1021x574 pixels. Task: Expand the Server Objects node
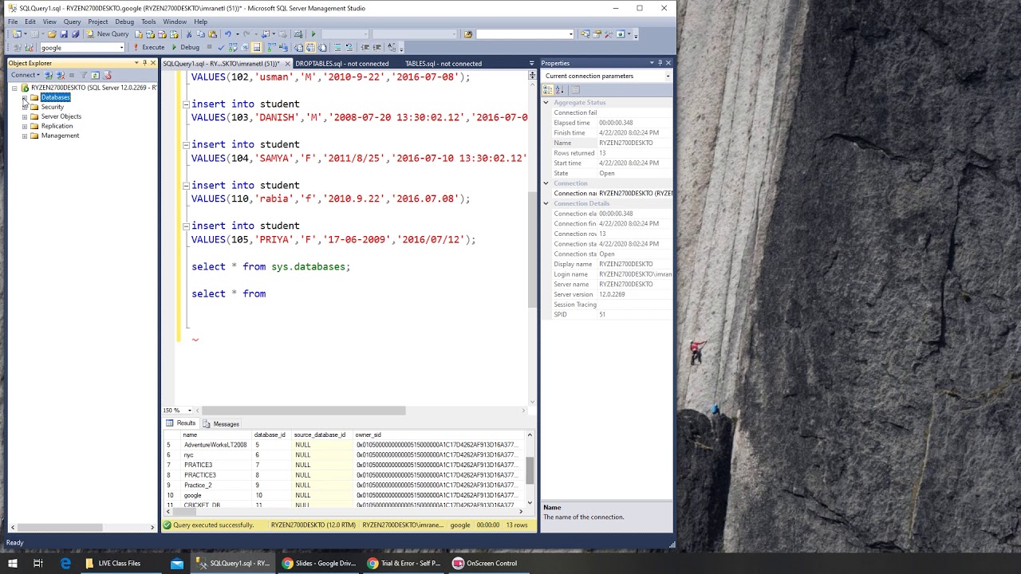point(25,116)
